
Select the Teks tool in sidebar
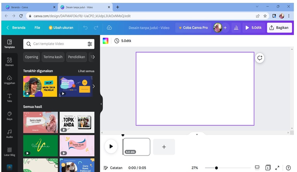pyautogui.click(x=9, y=98)
